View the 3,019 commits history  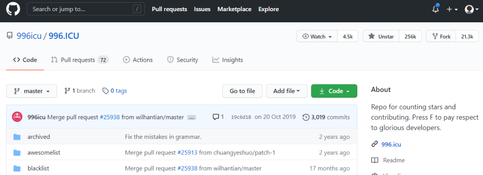point(330,117)
